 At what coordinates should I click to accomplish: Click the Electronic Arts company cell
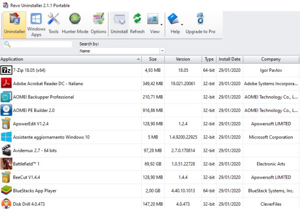pos(271,164)
